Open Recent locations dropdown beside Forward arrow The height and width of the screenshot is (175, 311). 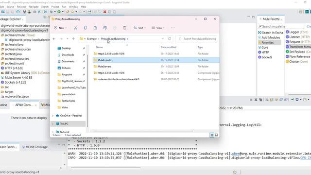click(x=68, y=39)
